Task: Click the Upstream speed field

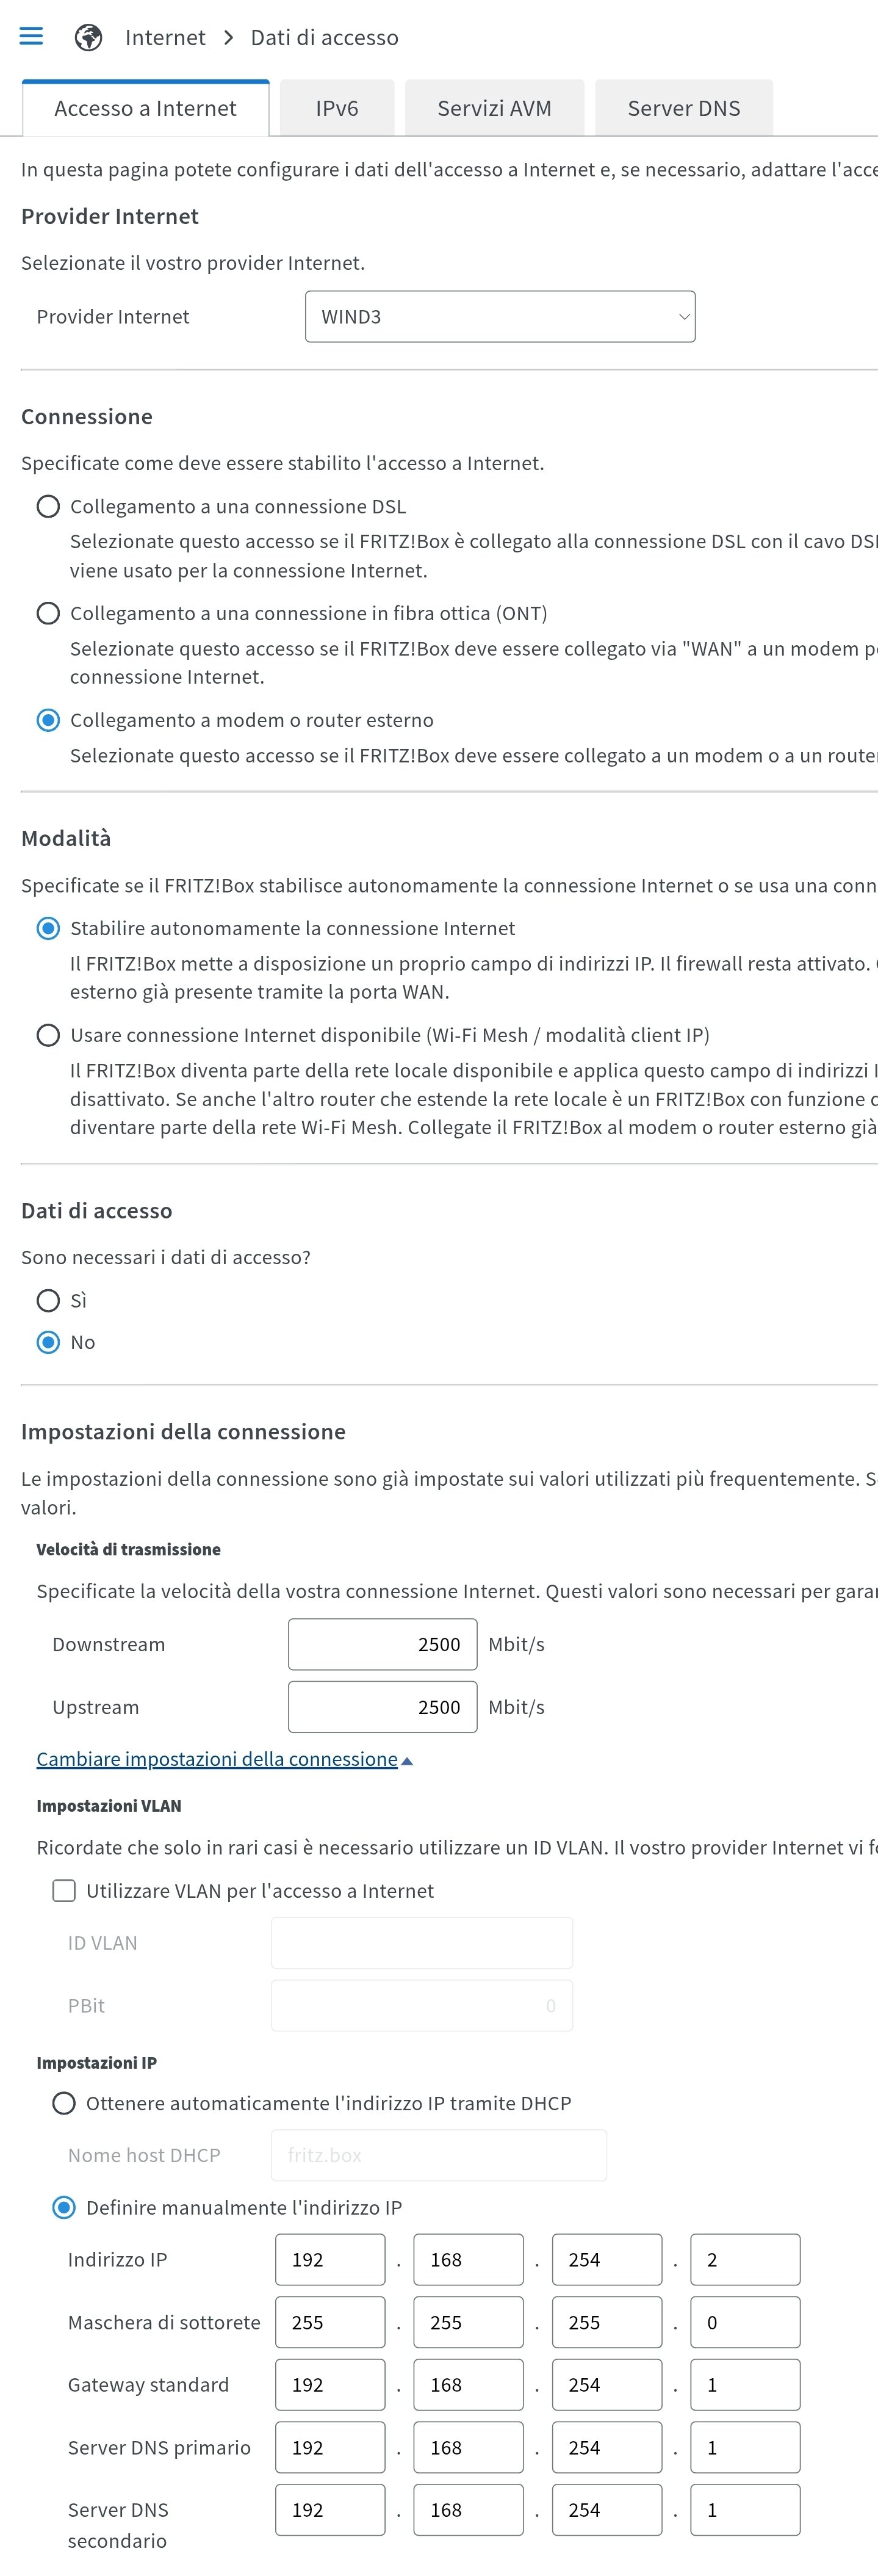Action: click(x=382, y=1707)
